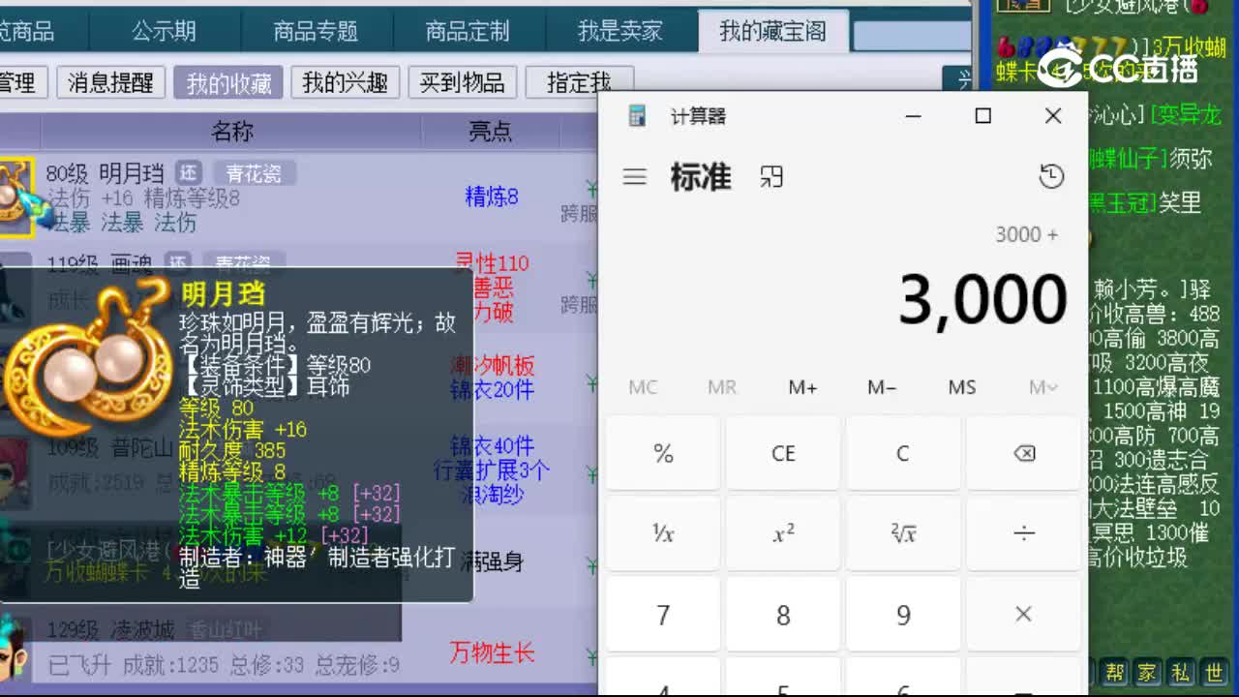The height and width of the screenshot is (697, 1239).
Task: Click the square root key
Action: click(903, 533)
